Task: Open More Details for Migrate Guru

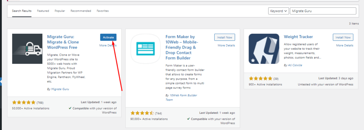Action: point(108,45)
